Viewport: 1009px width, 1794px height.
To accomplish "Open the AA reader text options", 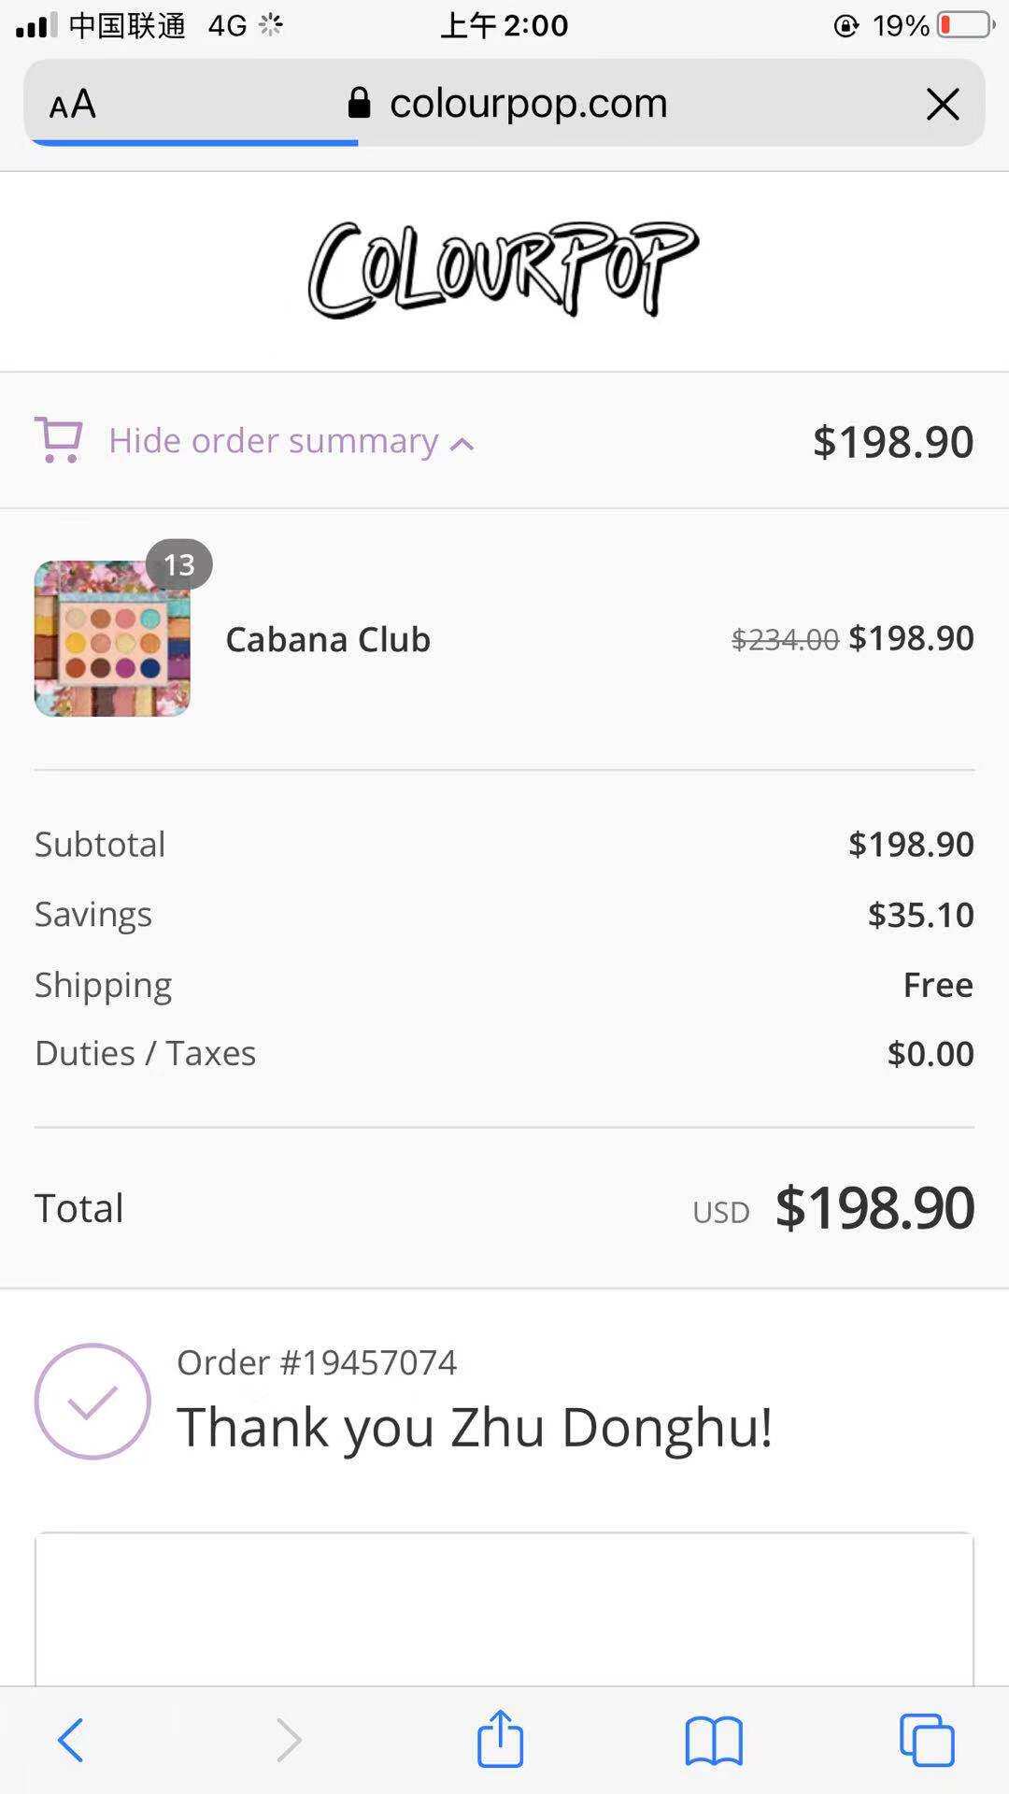I will pyautogui.click(x=73, y=104).
